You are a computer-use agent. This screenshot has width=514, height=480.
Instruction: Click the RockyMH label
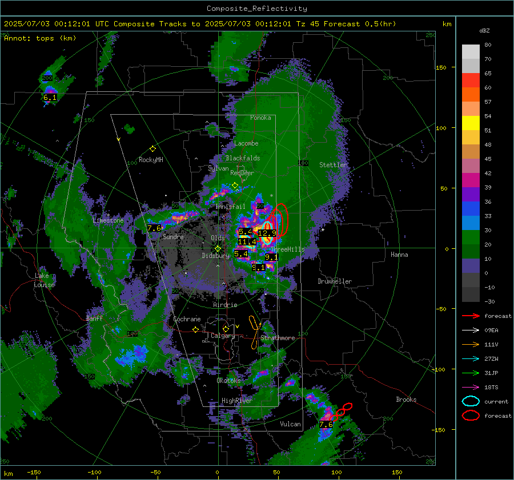[x=151, y=160]
